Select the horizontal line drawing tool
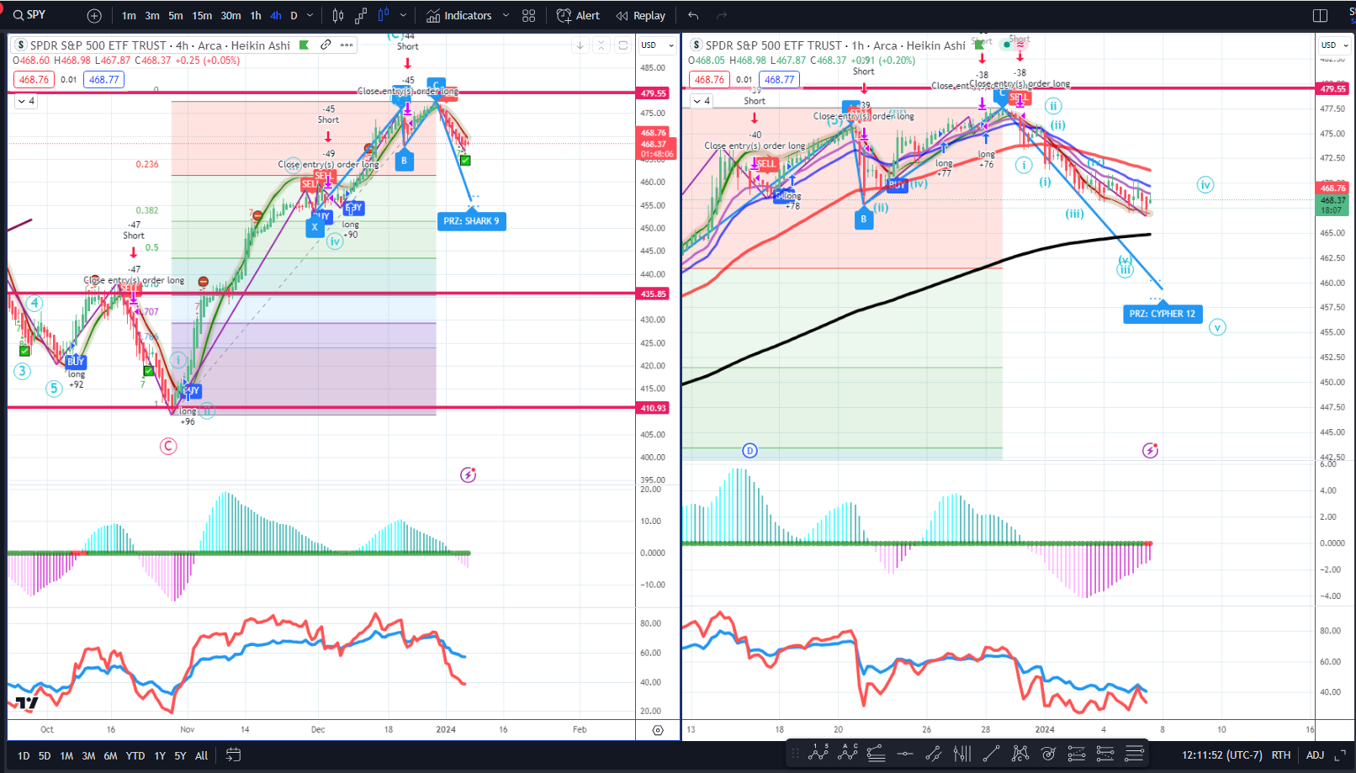This screenshot has height=773, width=1356. [904, 754]
